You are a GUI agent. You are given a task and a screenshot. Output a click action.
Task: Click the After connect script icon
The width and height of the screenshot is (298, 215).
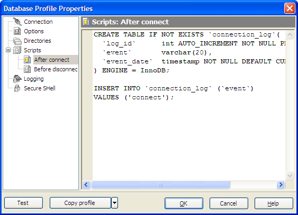[28, 60]
